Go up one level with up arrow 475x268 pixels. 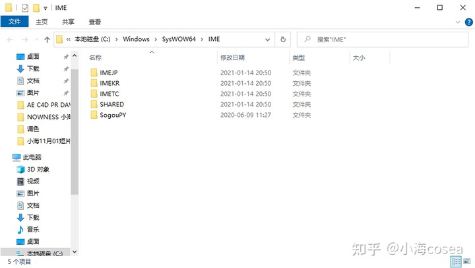pos(47,40)
